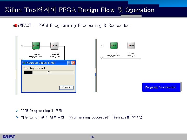Click the Program Succeeded blue banner
Viewport: 187px width, 140px height.
pos(161,87)
